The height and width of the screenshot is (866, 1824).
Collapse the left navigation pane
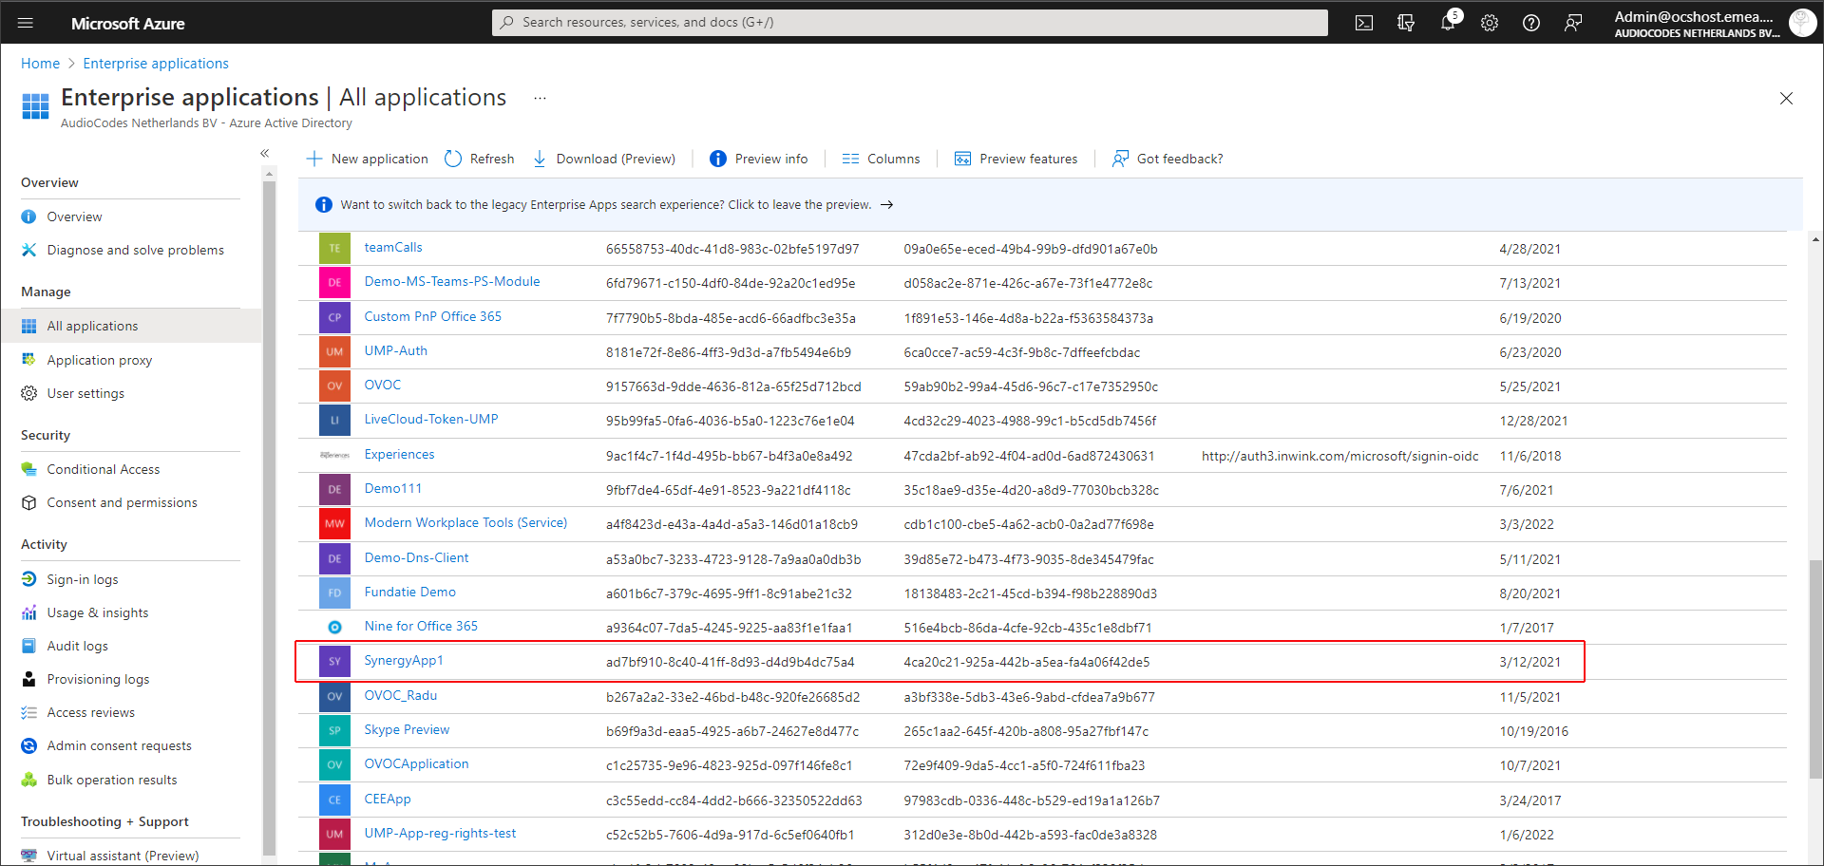(x=265, y=154)
